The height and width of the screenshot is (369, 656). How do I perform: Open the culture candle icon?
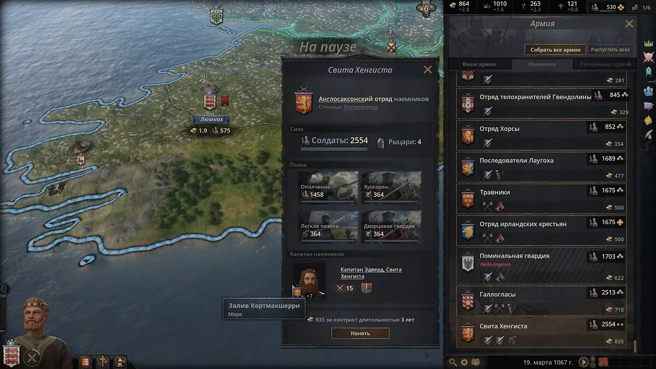pos(119,361)
